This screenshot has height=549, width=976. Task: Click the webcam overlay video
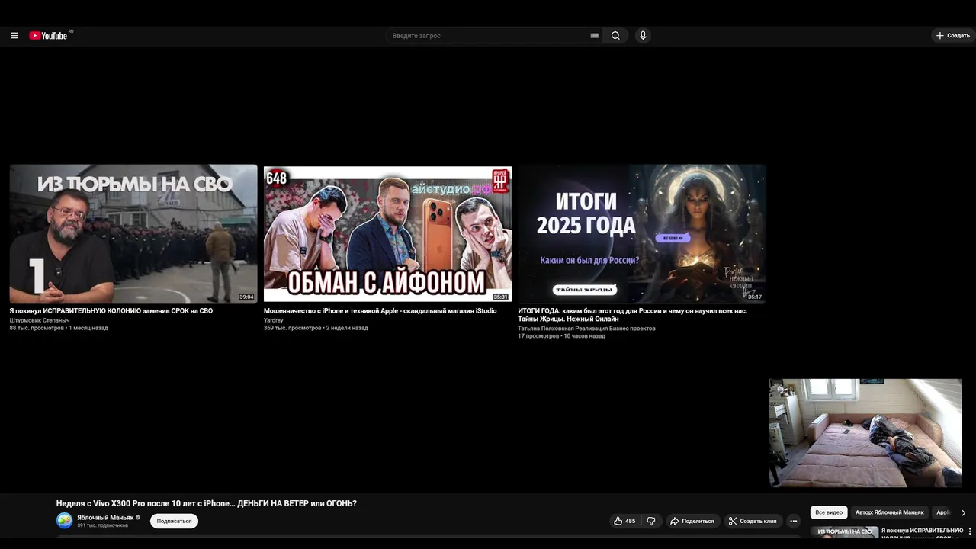tap(865, 433)
